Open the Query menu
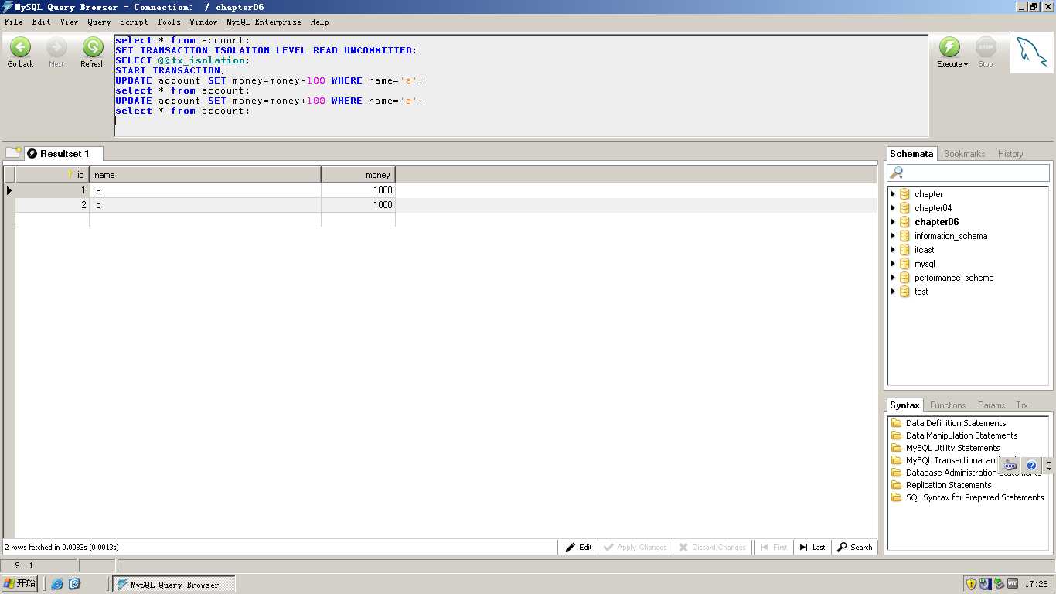Image resolution: width=1056 pixels, height=594 pixels. 99,22
